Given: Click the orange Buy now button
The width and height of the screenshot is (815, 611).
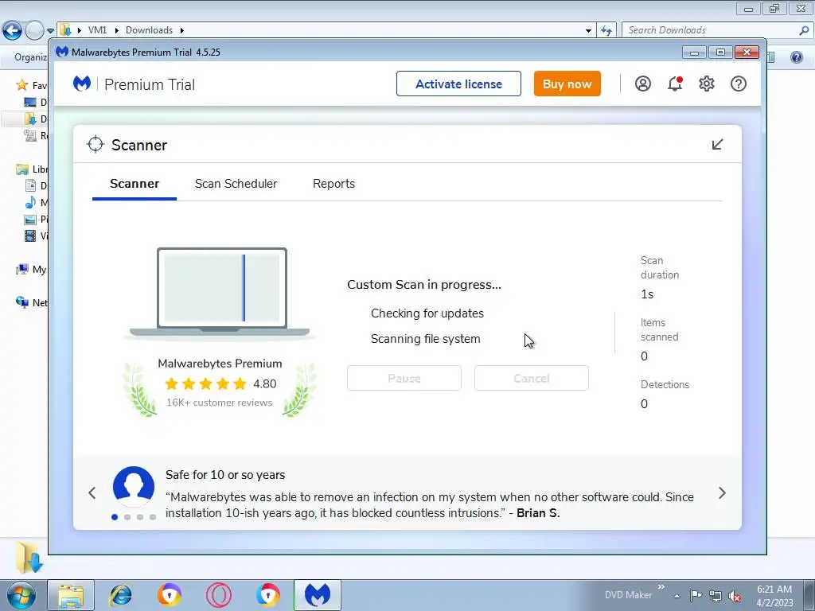Looking at the screenshot, I should pos(567,84).
